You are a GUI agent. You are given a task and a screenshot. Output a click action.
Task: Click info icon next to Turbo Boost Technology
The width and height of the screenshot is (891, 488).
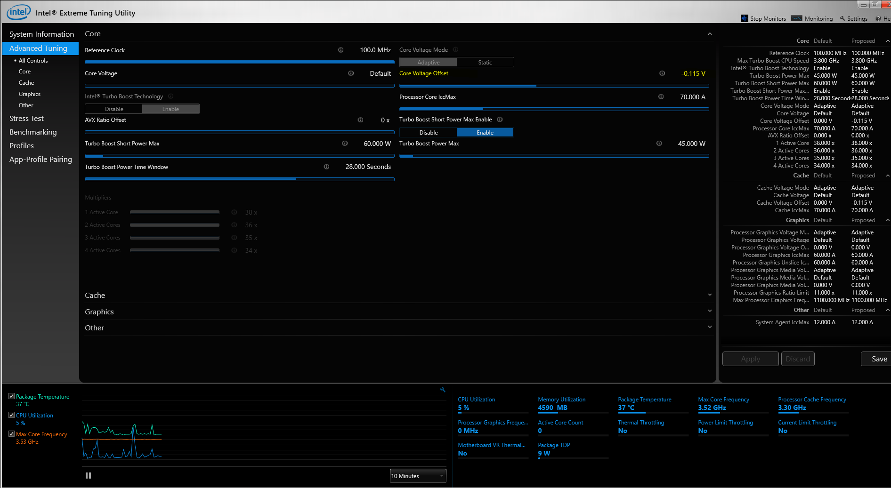coord(171,96)
